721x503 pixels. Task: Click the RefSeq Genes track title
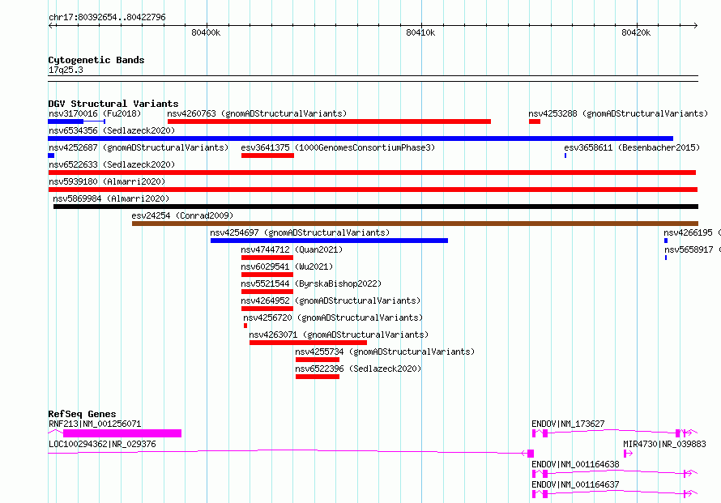[82, 414]
